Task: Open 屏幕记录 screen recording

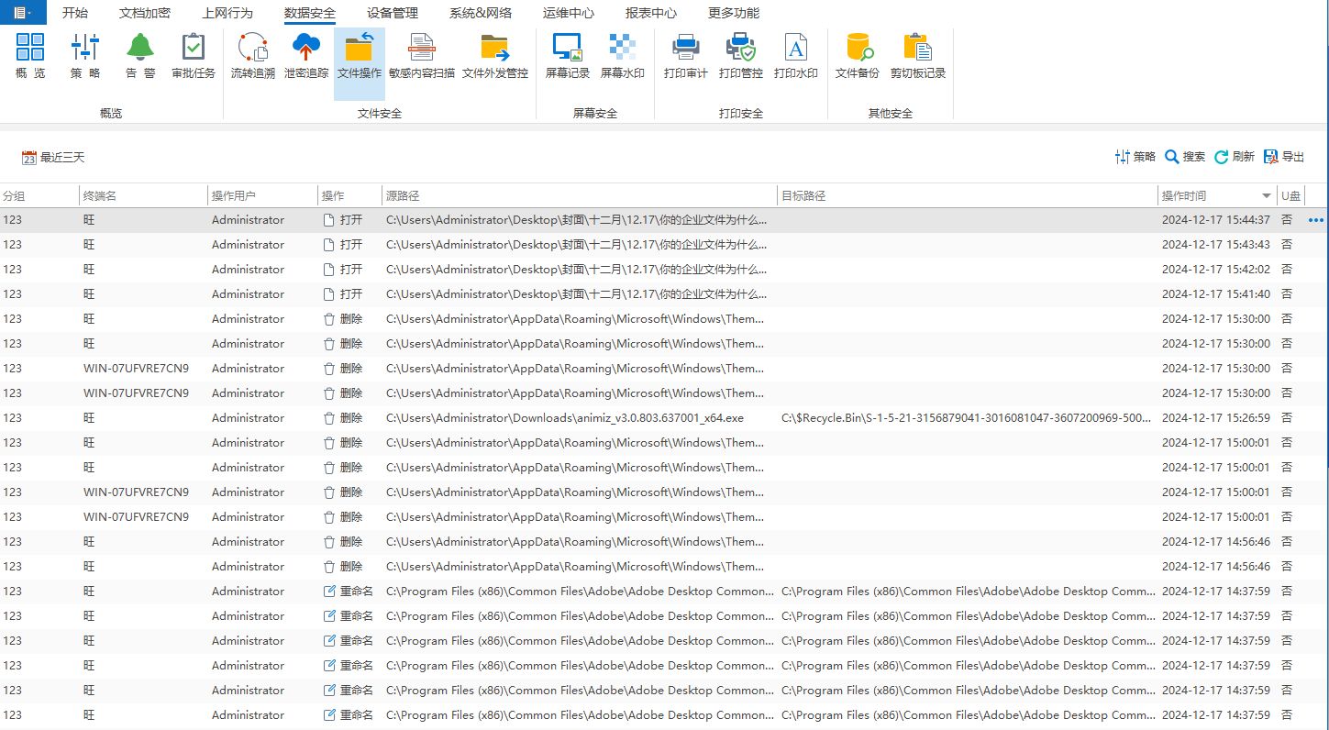Action: (567, 55)
